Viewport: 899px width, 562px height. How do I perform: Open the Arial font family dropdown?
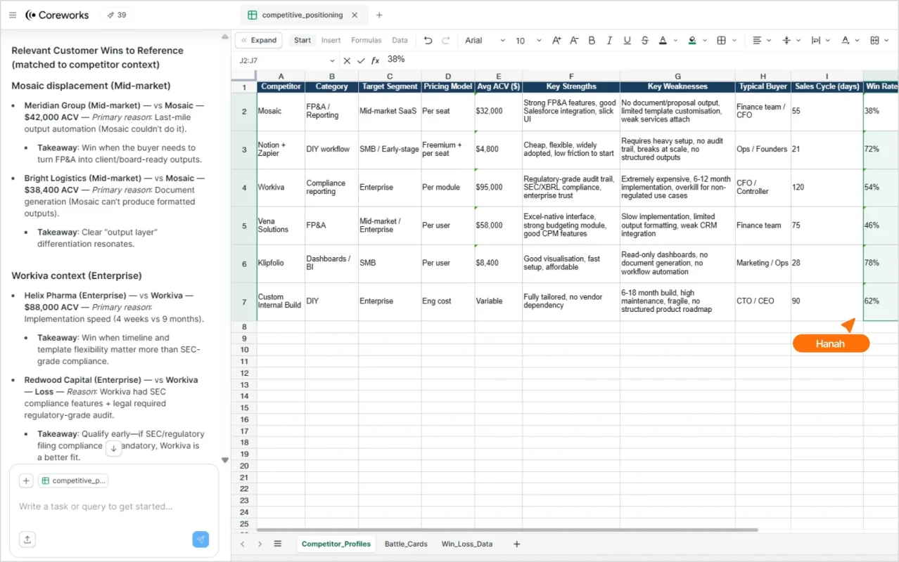pos(485,41)
